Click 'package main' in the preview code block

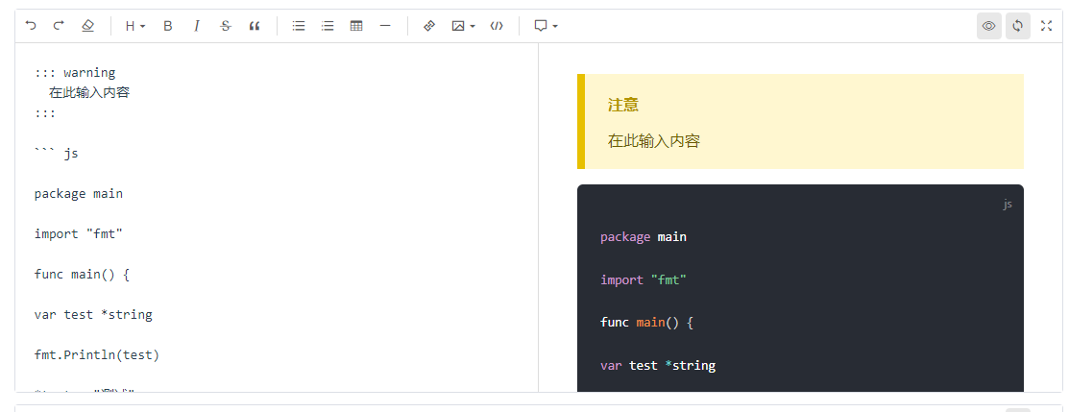(644, 237)
